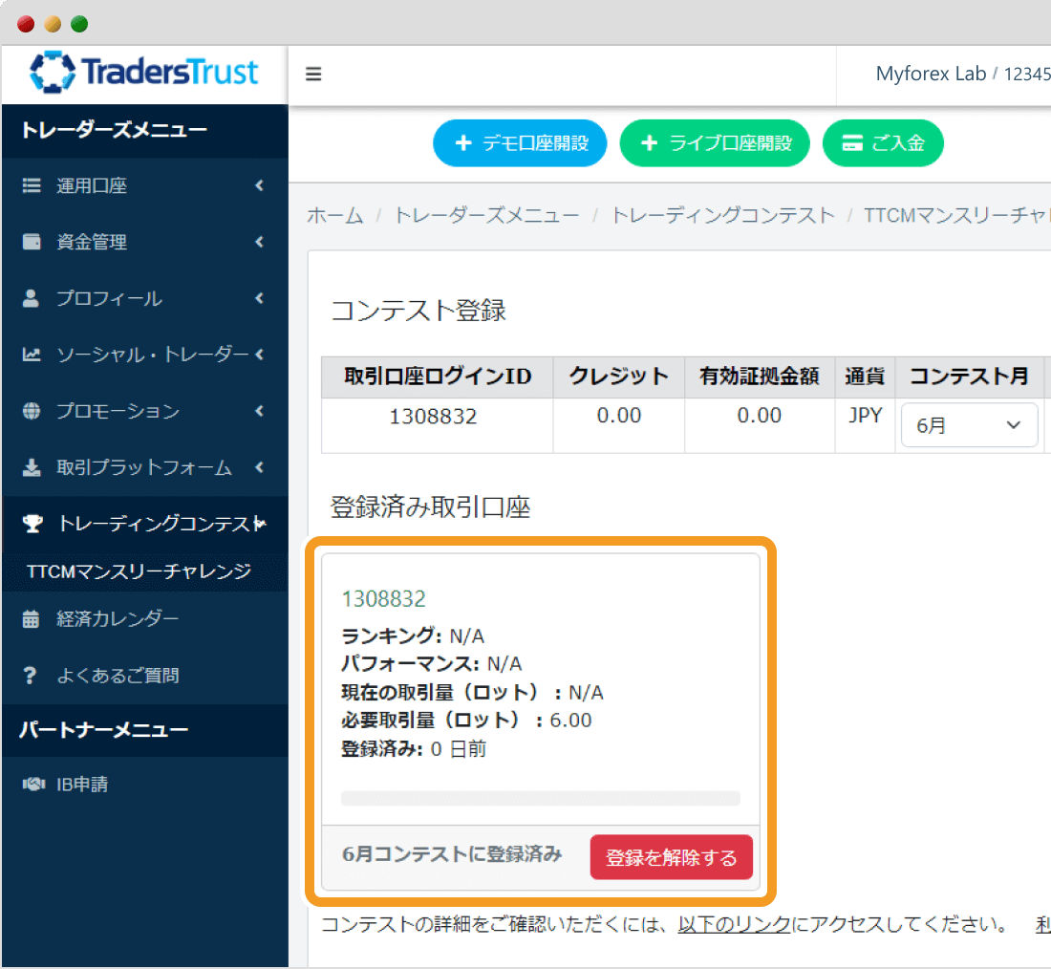Open 取引プラットフォーム sidebar item

[145, 467]
